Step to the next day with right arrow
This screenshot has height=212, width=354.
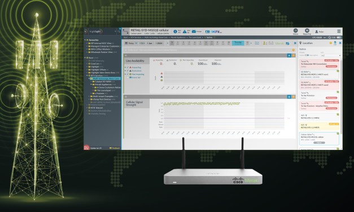point(251,43)
